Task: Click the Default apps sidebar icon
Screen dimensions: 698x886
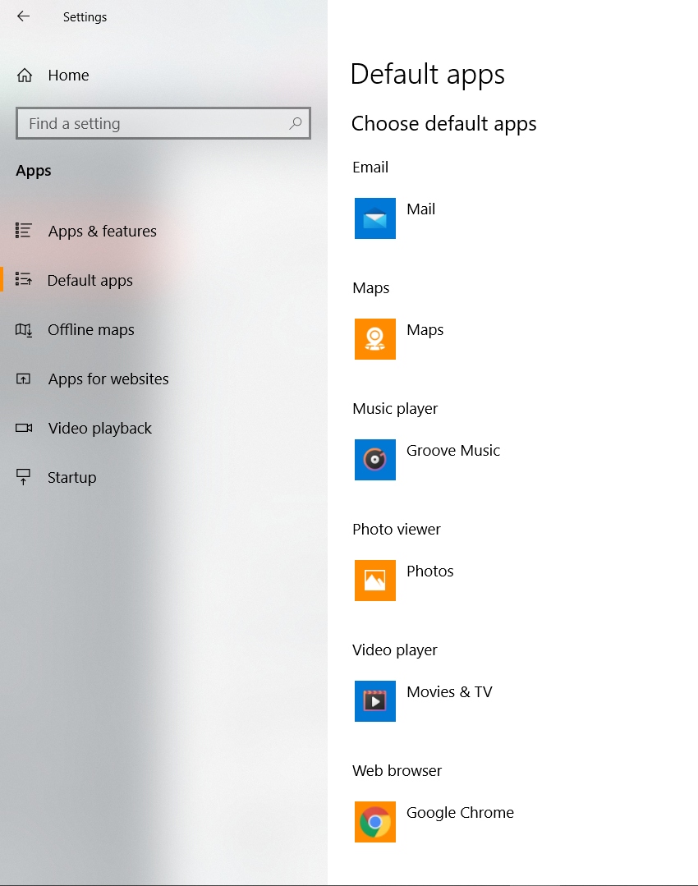Action: (x=23, y=280)
